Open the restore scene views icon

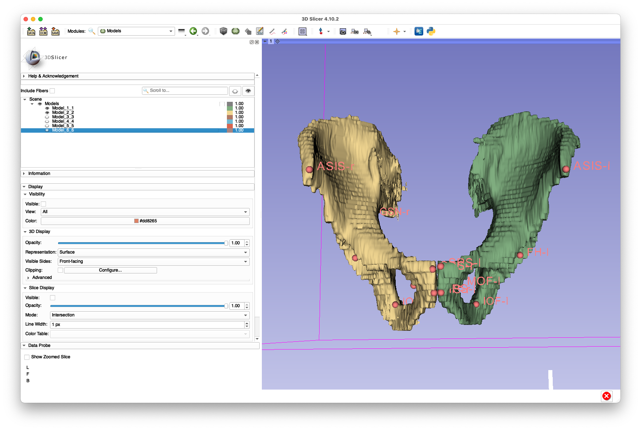coord(367,31)
